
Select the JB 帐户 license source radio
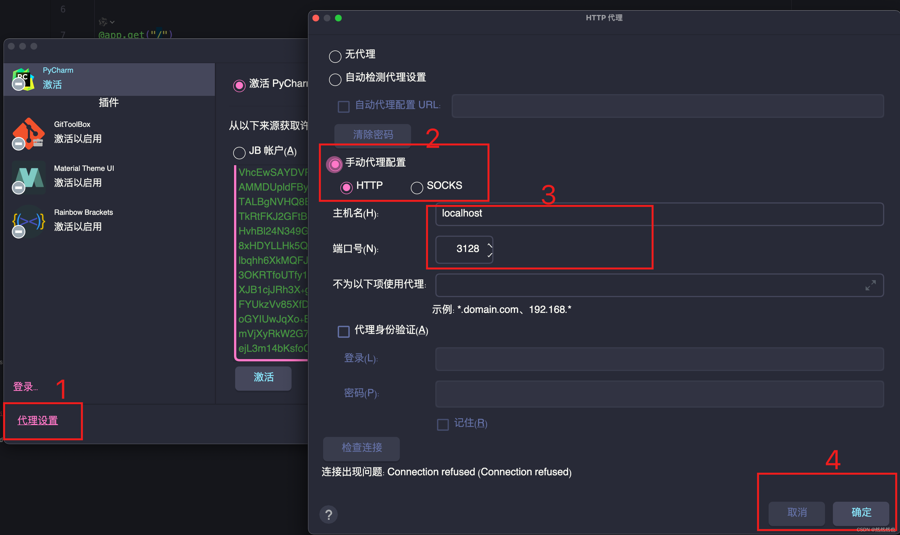[239, 152]
